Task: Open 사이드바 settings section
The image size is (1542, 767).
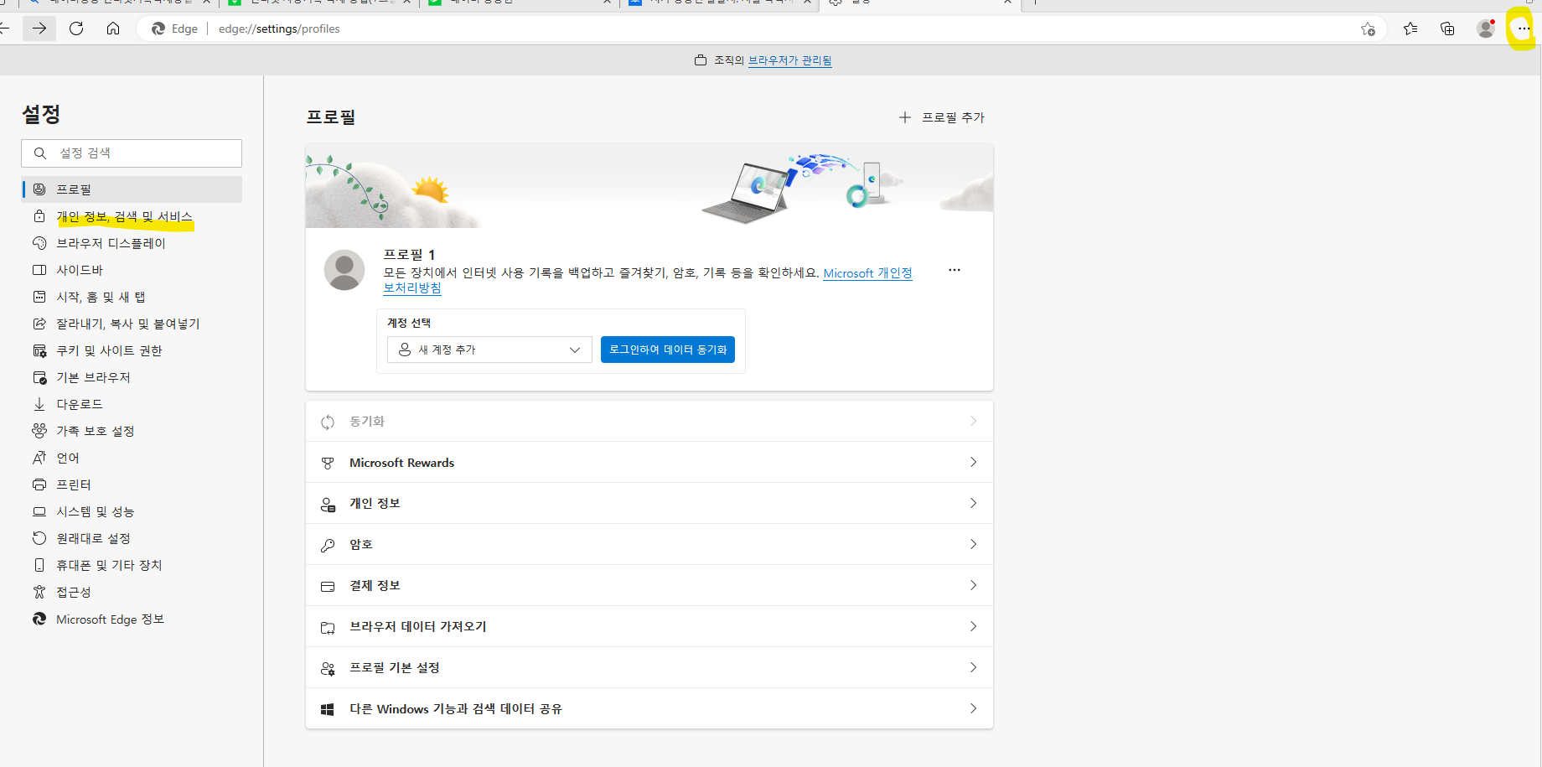Action: 132,270
